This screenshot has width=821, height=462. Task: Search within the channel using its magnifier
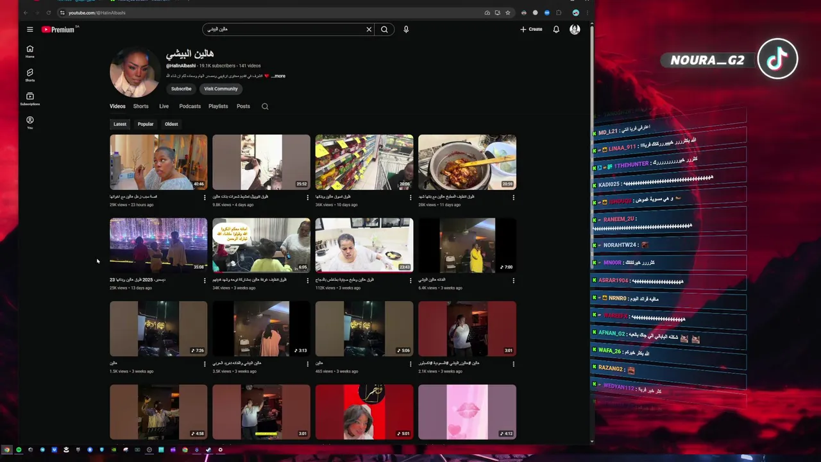pyautogui.click(x=265, y=107)
